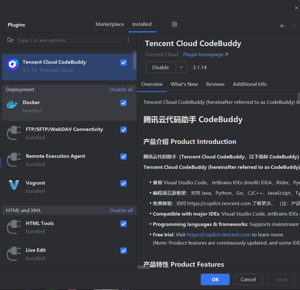Click the search magnifier icon
The image size is (300, 290).
[x=10, y=40]
